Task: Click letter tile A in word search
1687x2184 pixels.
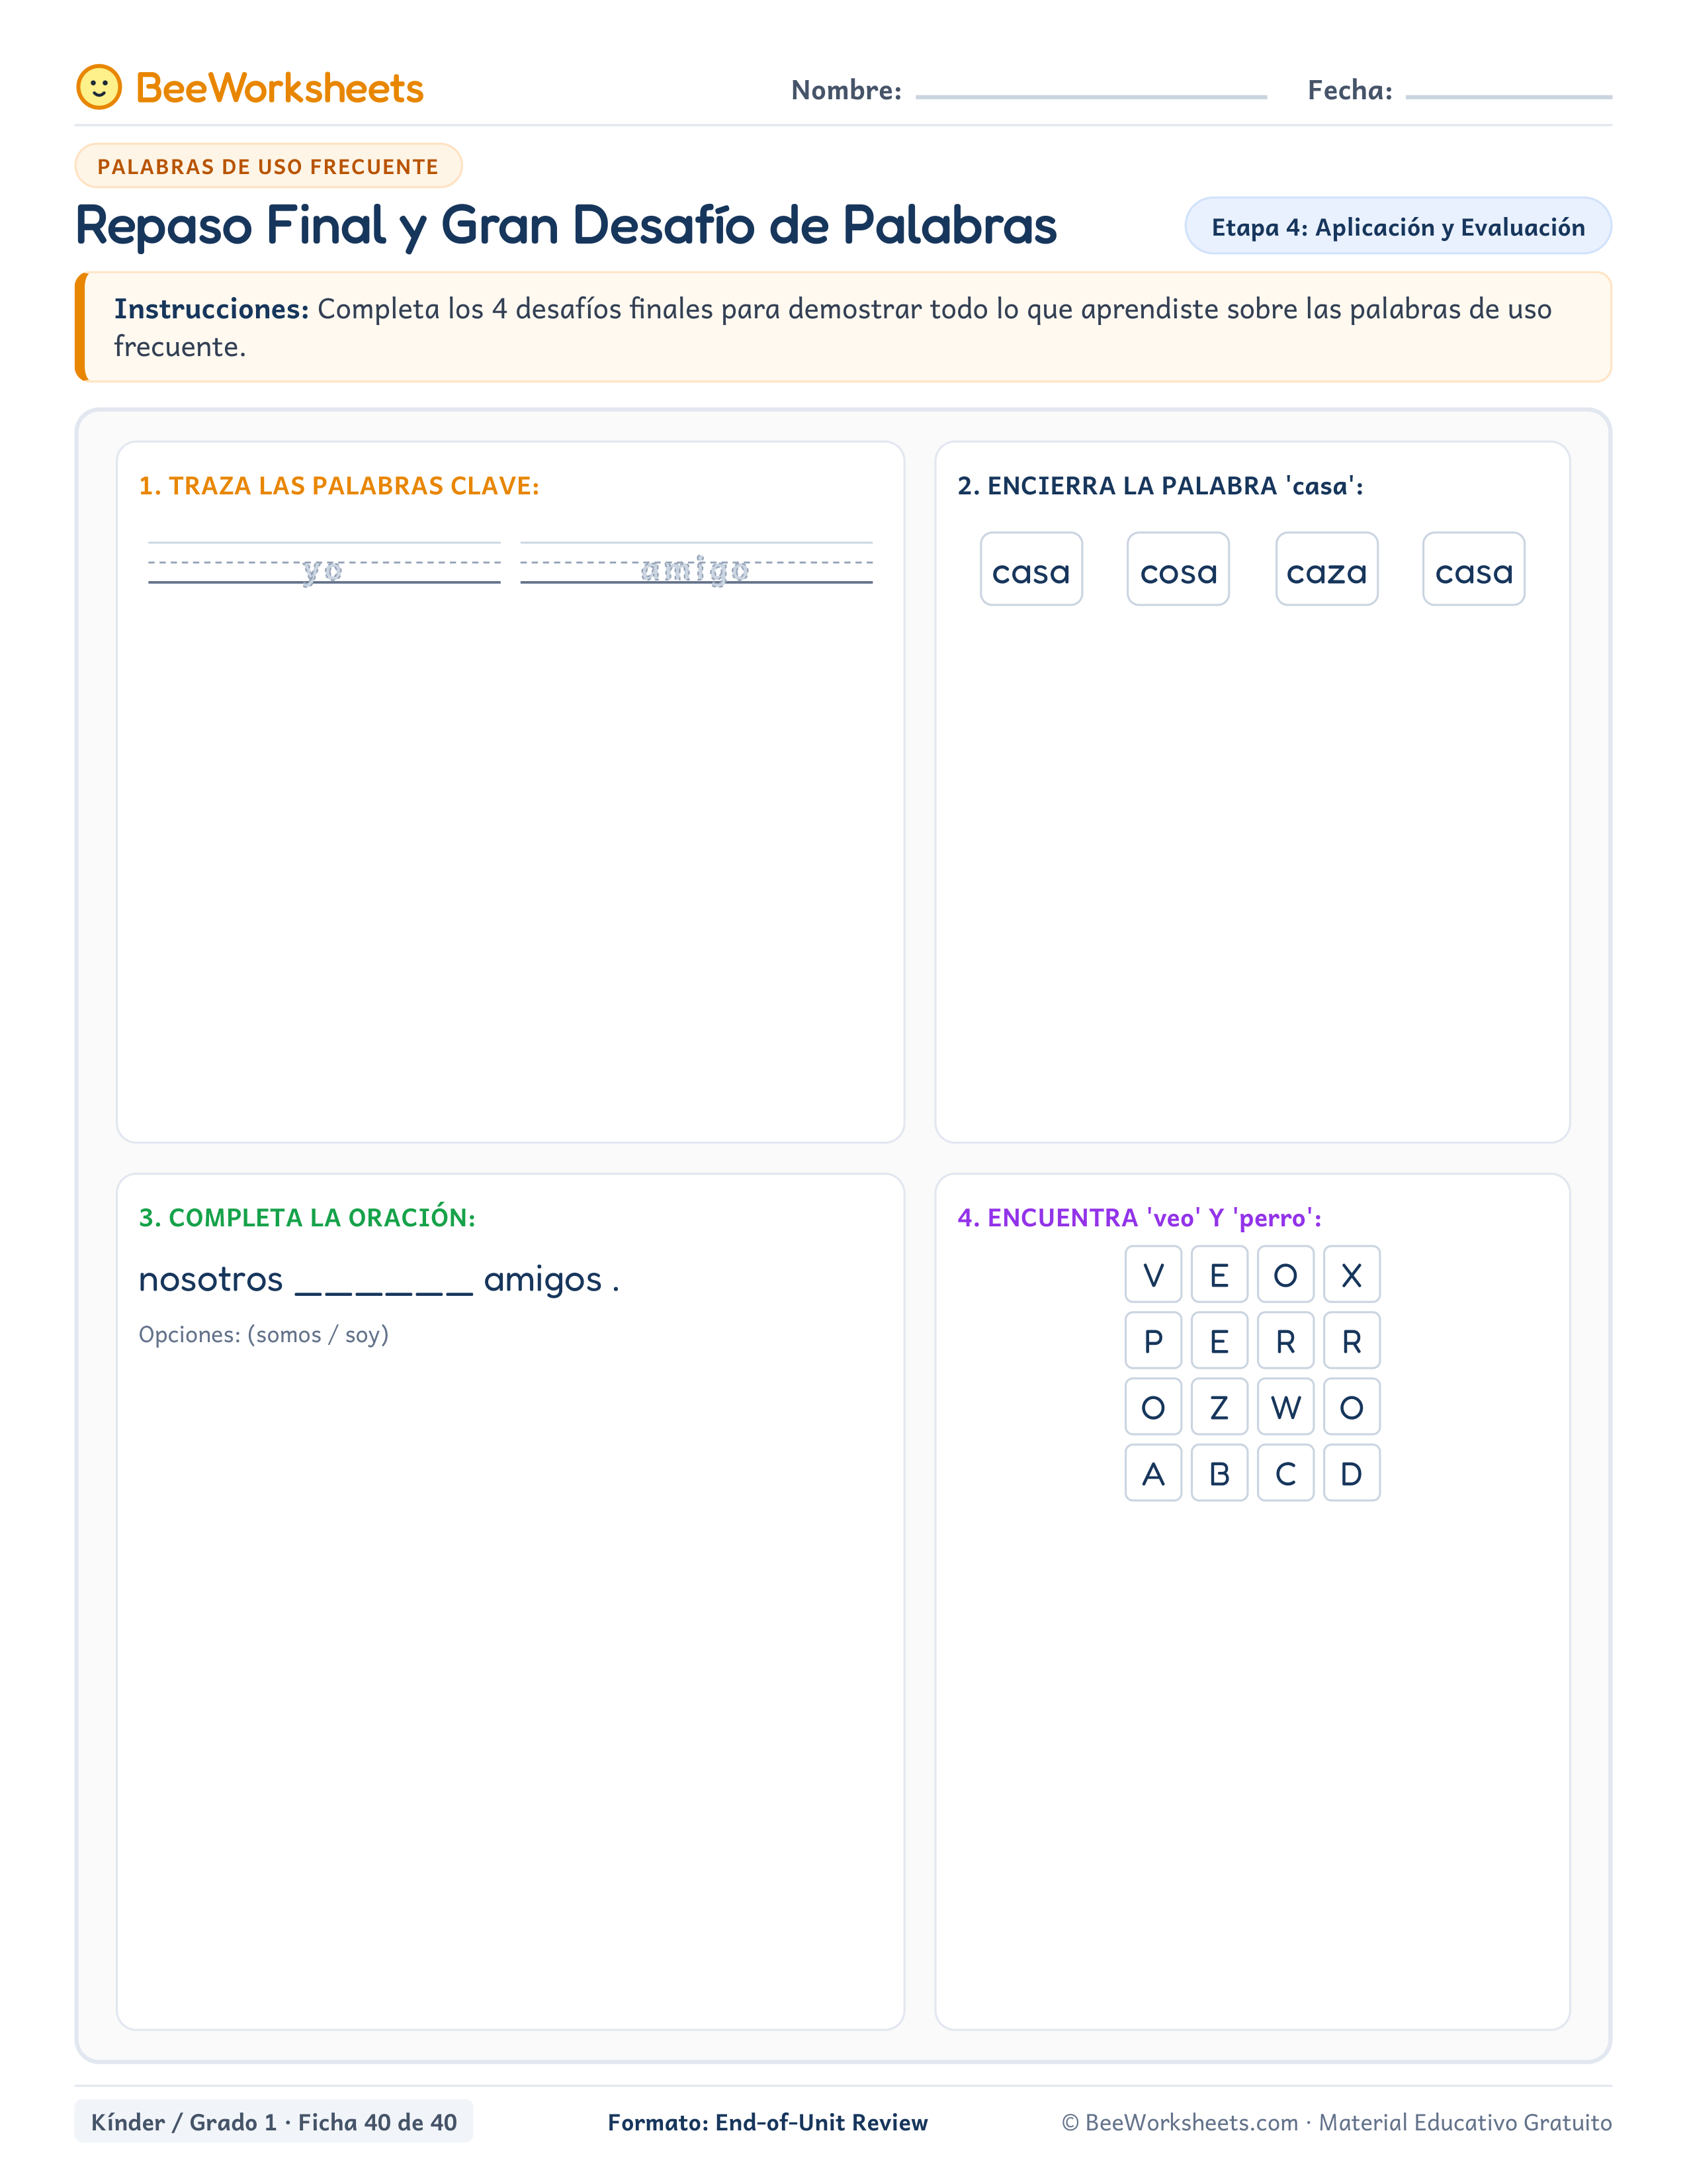Action: coord(1153,1472)
